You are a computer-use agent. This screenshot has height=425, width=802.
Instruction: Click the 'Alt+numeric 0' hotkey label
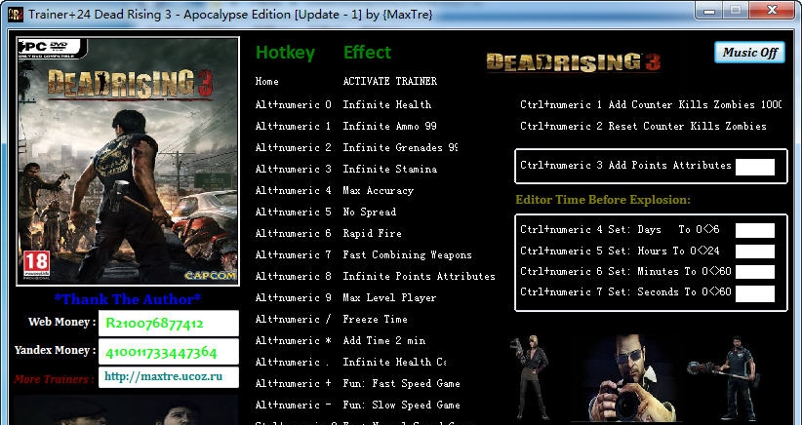pyautogui.click(x=293, y=104)
